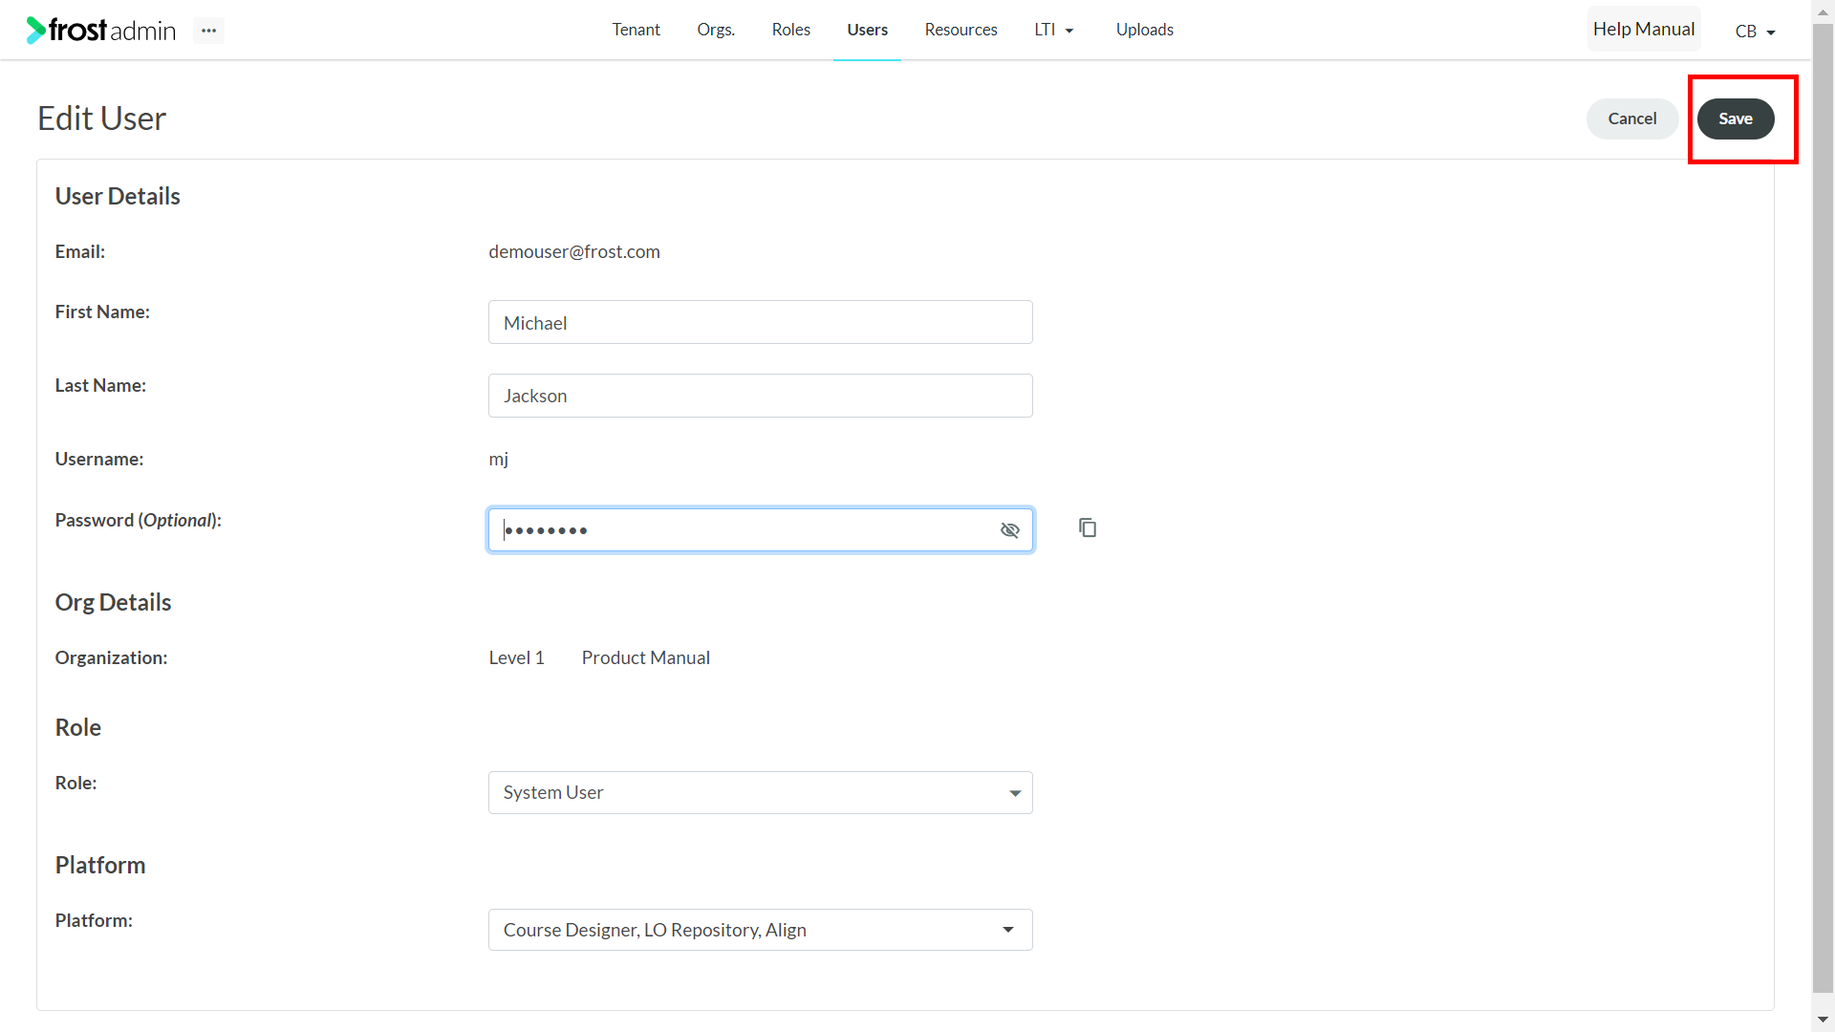Click Product Manual organization text
Image resolution: width=1835 pixels, height=1032 pixels.
[x=646, y=657]
